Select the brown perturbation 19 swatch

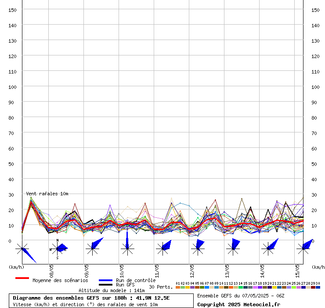pyautogui.click(x=265, y=287)
